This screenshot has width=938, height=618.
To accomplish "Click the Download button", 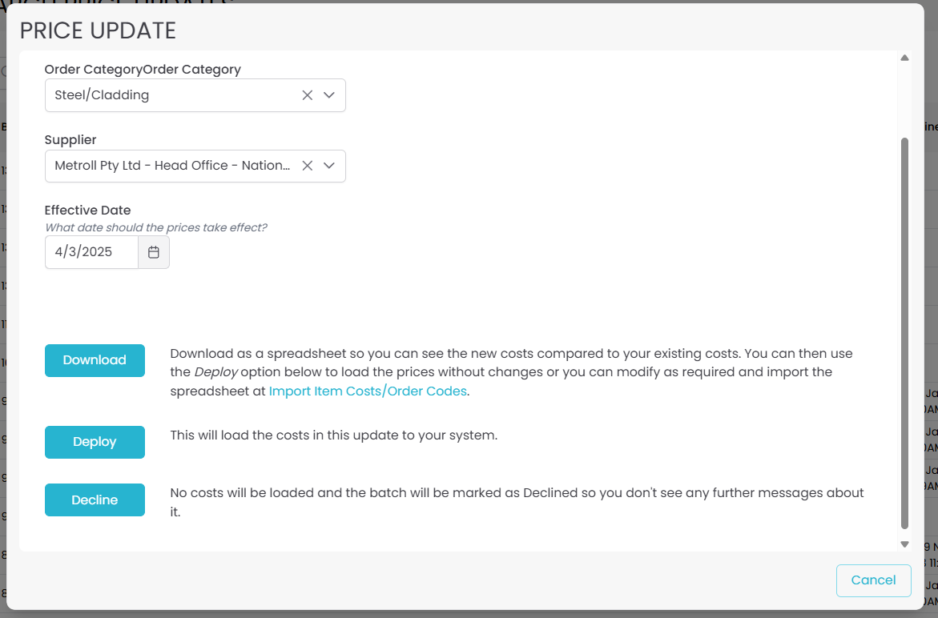I will tap(95, 360).
